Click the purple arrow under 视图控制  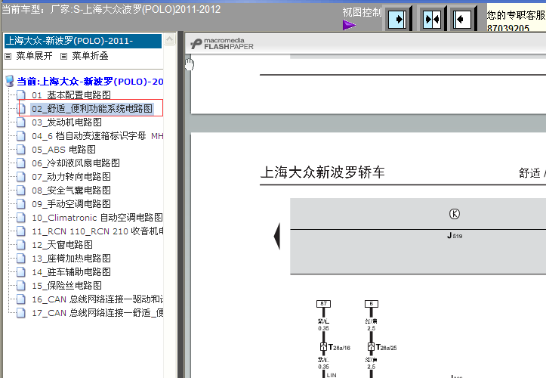click(349, 25)
